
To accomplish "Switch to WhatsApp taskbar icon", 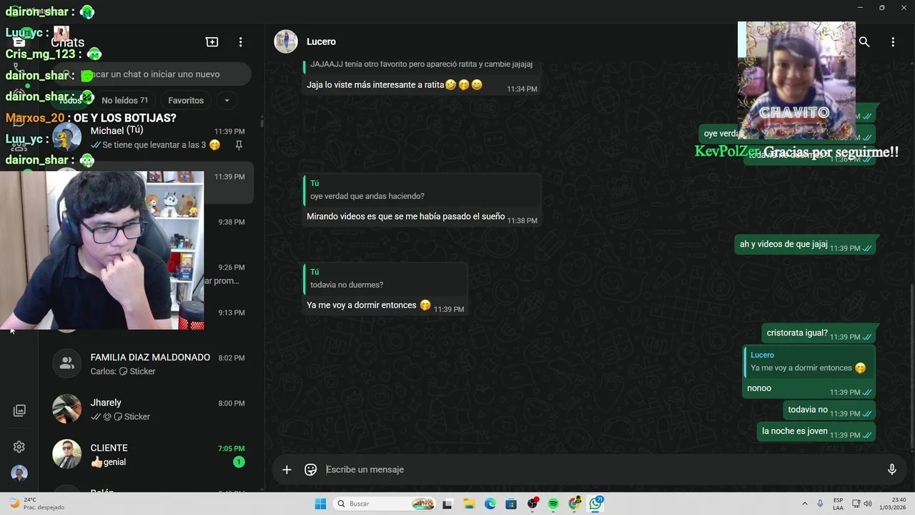I will tap(595, 504).
